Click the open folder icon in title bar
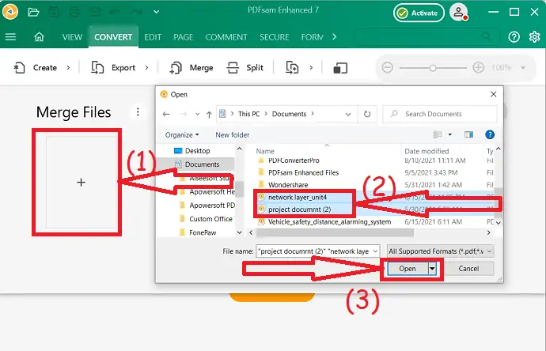The image size is (546, 351). coord(33,13)
